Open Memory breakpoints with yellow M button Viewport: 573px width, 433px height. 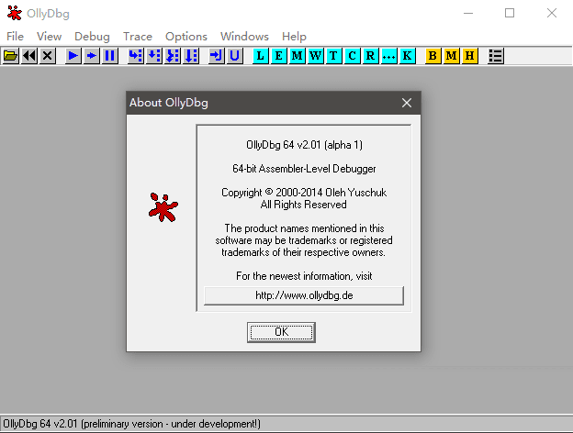coord(451,56)
